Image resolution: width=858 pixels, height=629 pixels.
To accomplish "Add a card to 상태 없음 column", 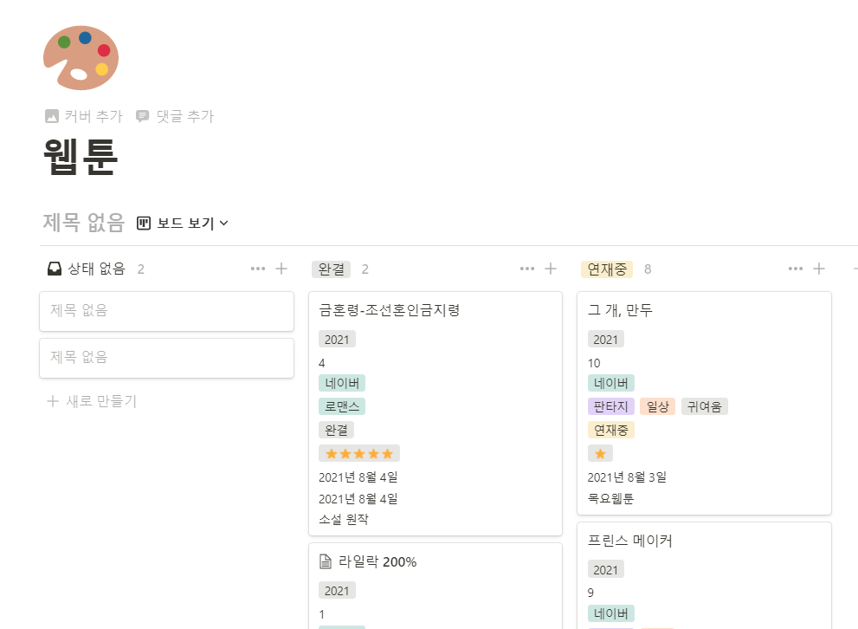I will click(281, 269).
